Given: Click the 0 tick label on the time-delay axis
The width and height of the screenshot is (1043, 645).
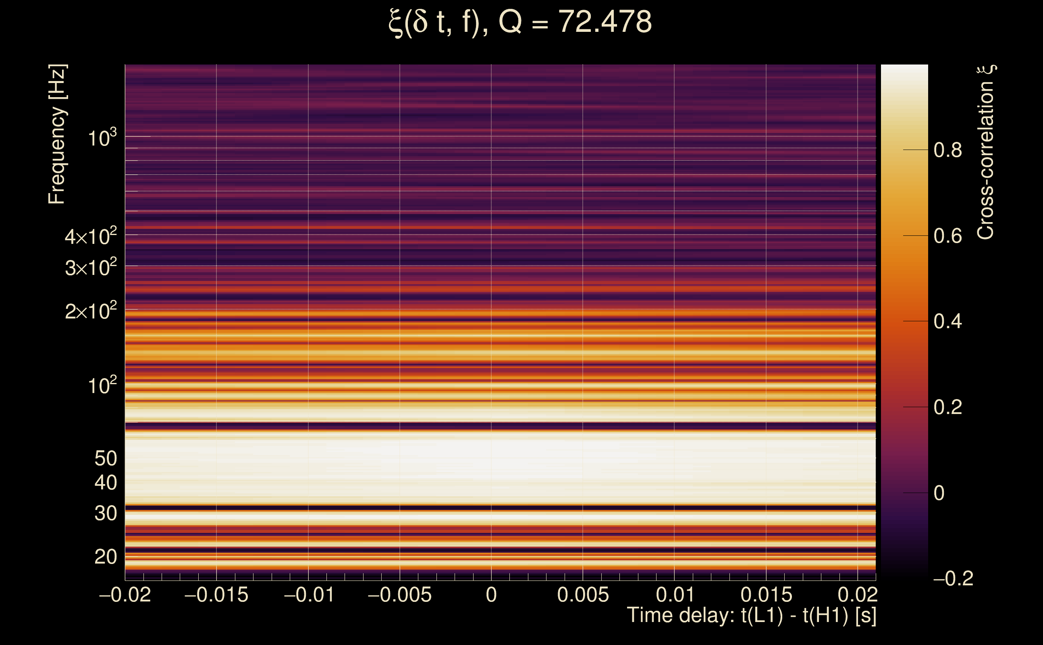Looking at the screenshot, I should pyautogui.click(x=491, y=595).
